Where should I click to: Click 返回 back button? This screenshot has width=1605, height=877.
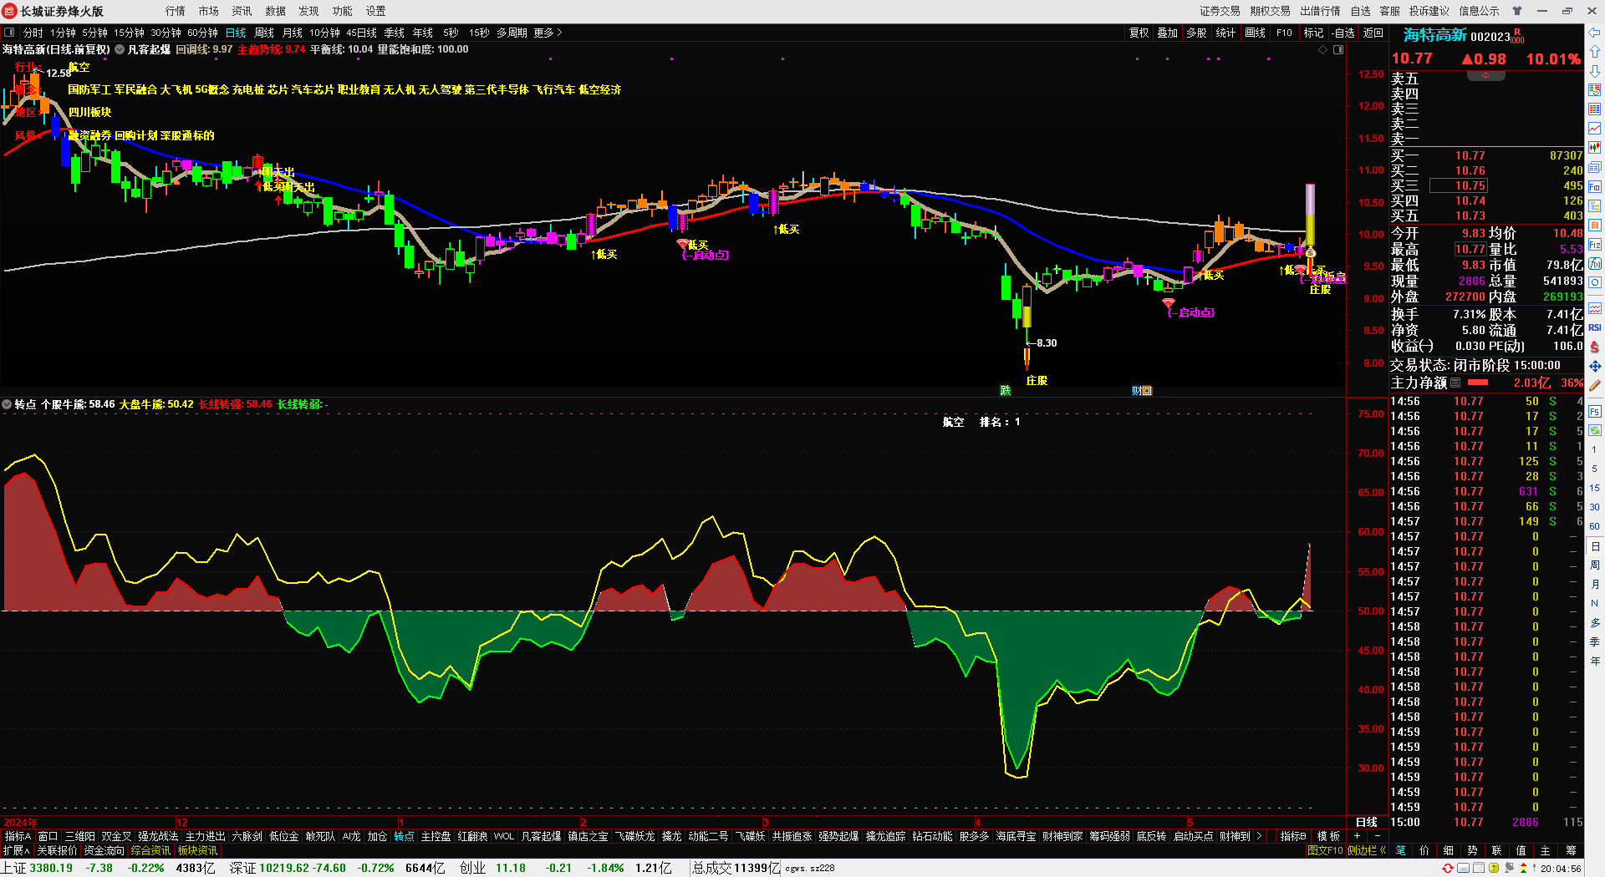(x=1373, y=33)
